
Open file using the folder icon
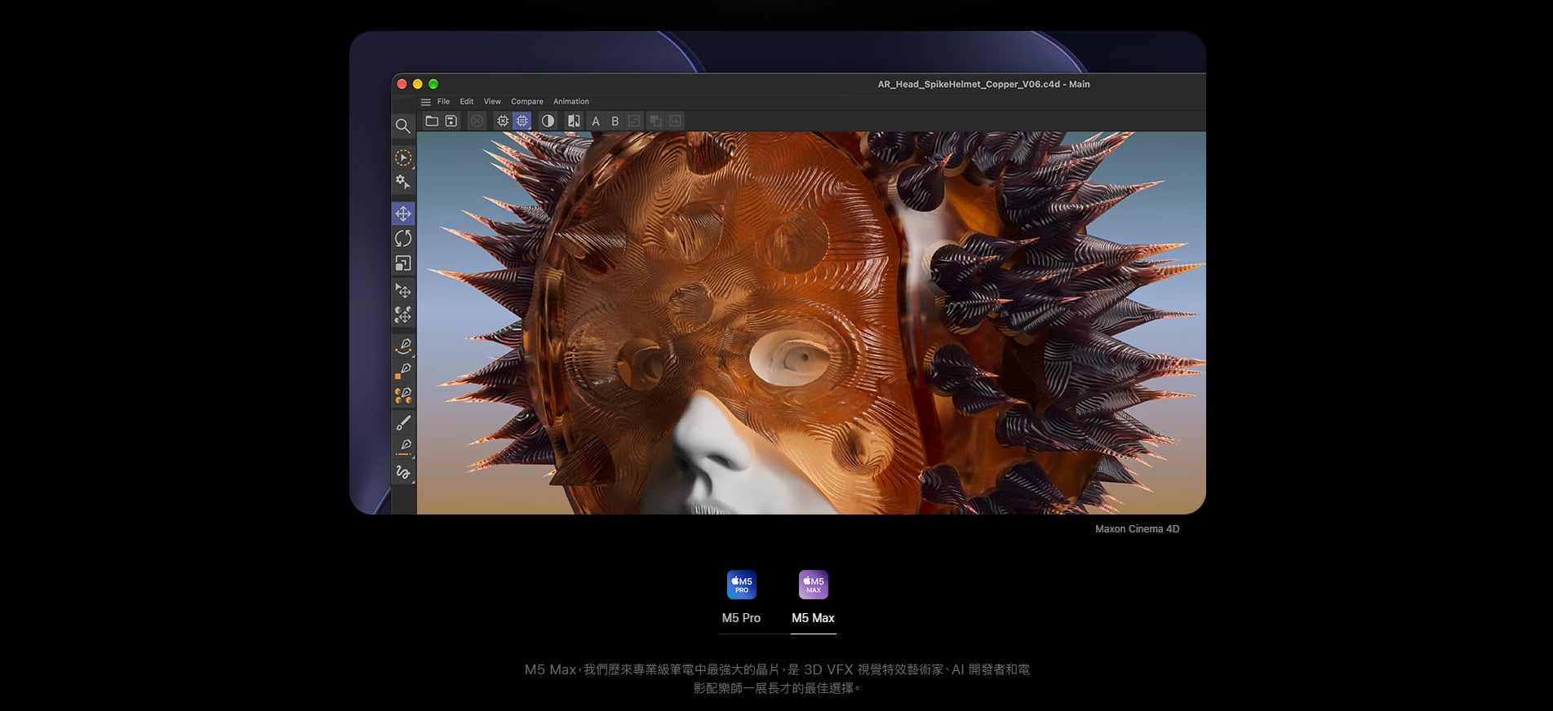click(432, 121)
